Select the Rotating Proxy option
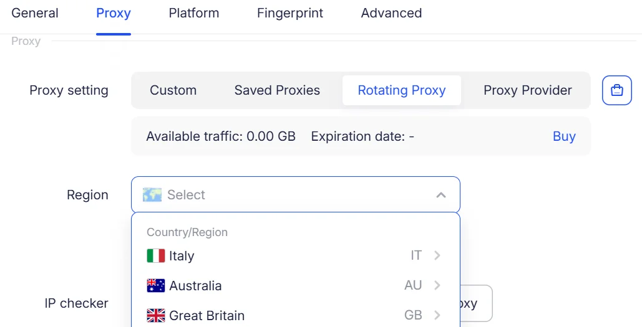This screenshot has height=327, width=642. (x=402, y=90)
